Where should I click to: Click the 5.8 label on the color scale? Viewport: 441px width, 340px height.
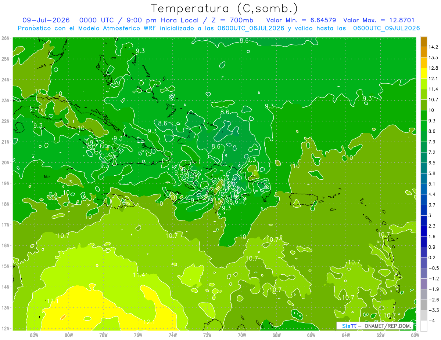pyautogui.click(x=432, y=173)
